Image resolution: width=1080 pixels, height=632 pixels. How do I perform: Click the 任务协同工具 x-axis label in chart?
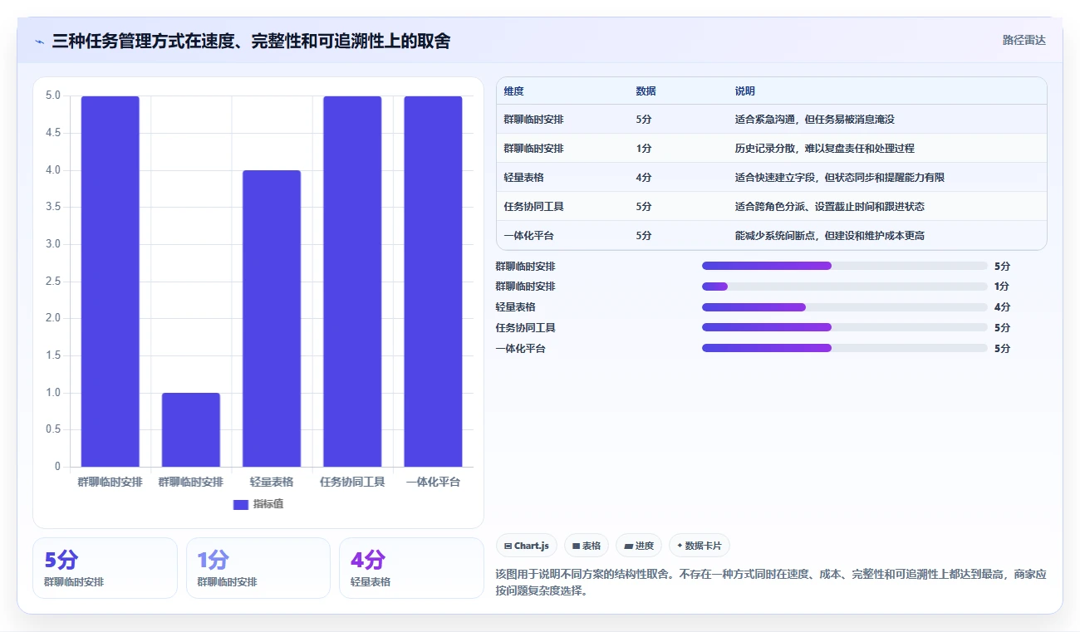[352, 482]
